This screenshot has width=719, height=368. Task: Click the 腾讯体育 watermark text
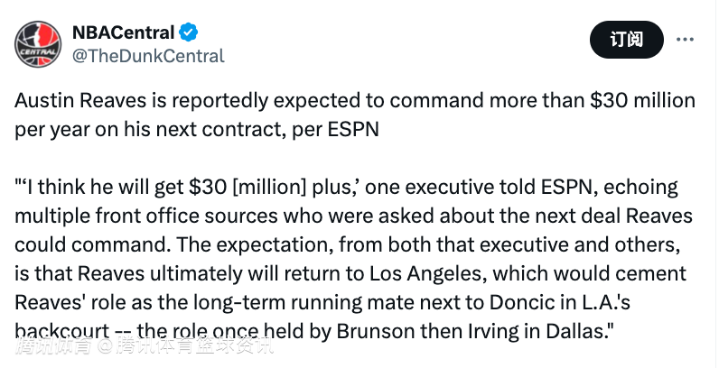click(x=53, y=346)
